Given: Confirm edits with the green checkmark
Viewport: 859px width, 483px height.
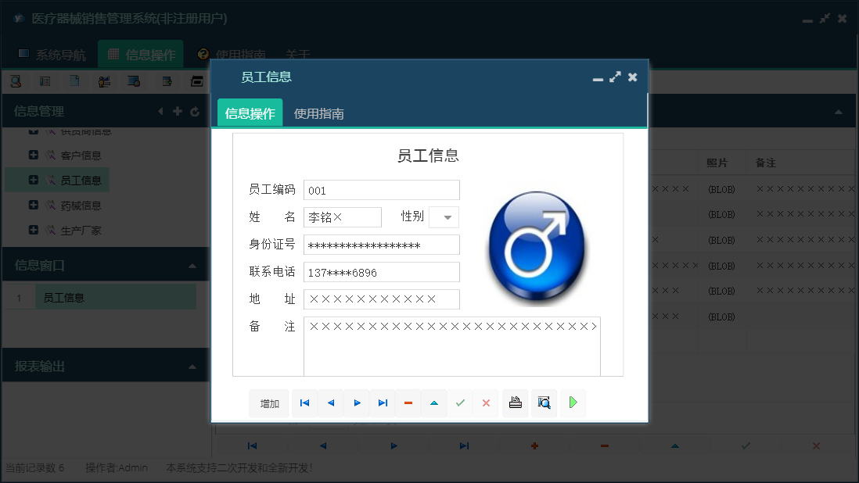Looking at the screenshot, I should coord(460,402).
